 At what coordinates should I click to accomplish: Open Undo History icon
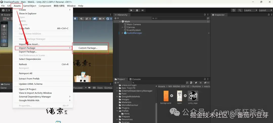pyautogui.click(x=234, y=10)
